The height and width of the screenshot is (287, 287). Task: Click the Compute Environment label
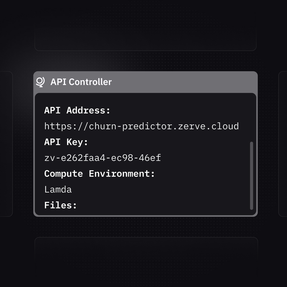99,174
